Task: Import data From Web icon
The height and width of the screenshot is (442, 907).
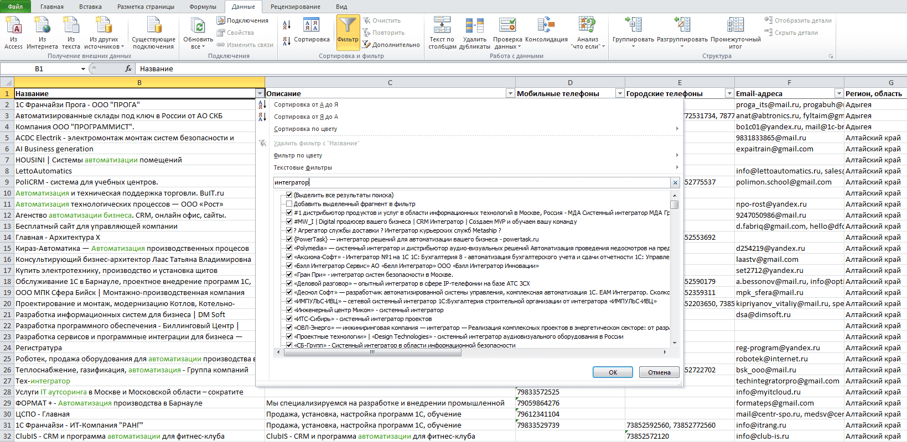Action: click(42, 33)
